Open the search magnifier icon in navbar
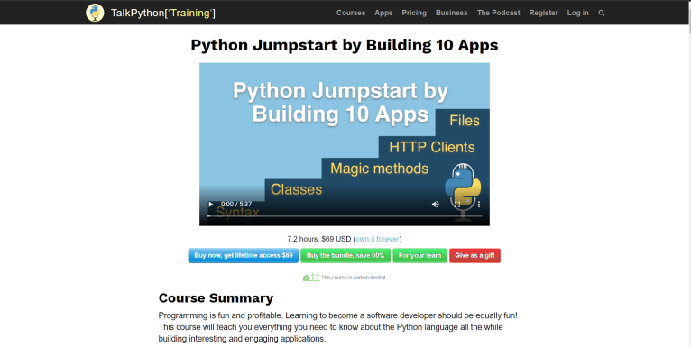This screenshot has width=691, height=347. click(x=602, y=14)
